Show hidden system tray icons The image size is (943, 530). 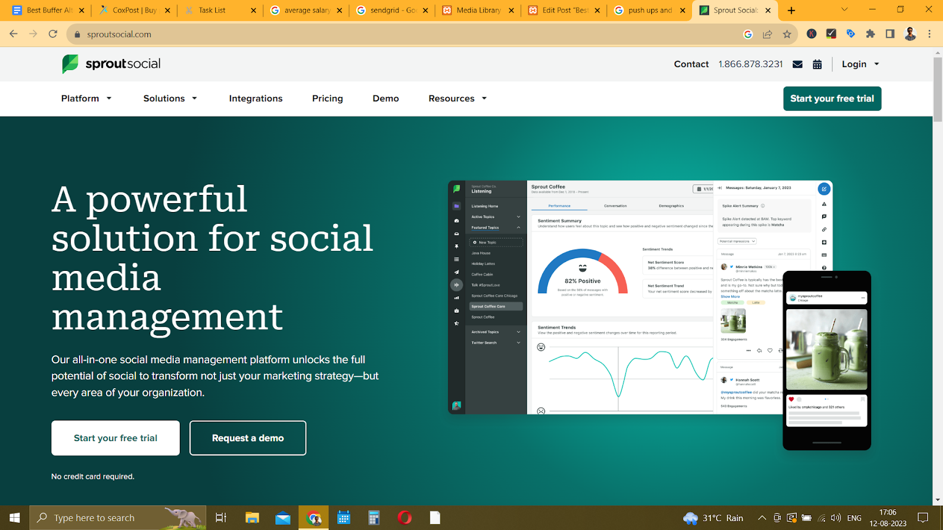point(762,518)
